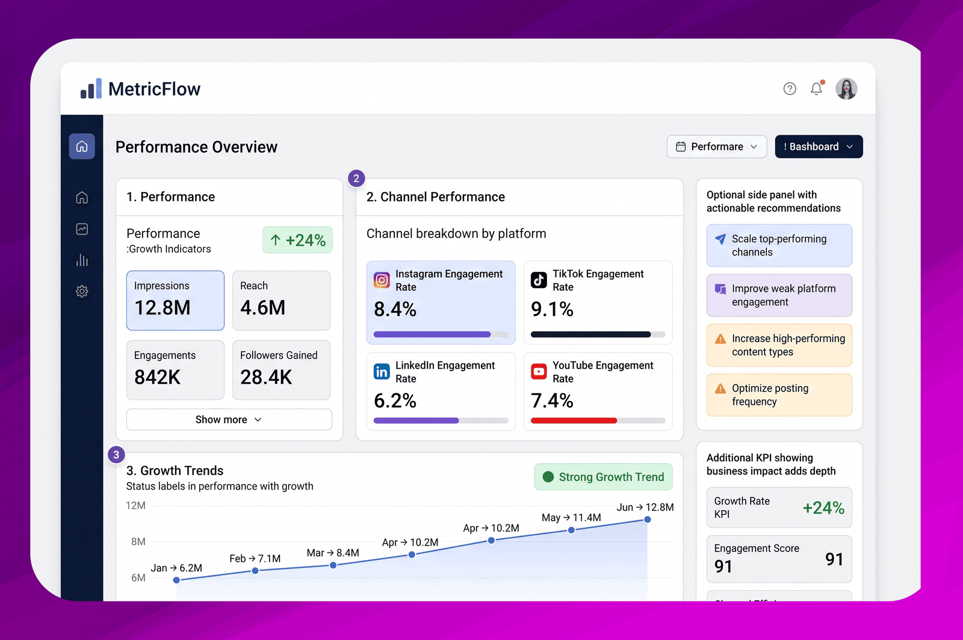Click the TikTok engagement progress bar
Image resolution: width=963 pixels, height=640 pixels.
(x=598, y=334)
